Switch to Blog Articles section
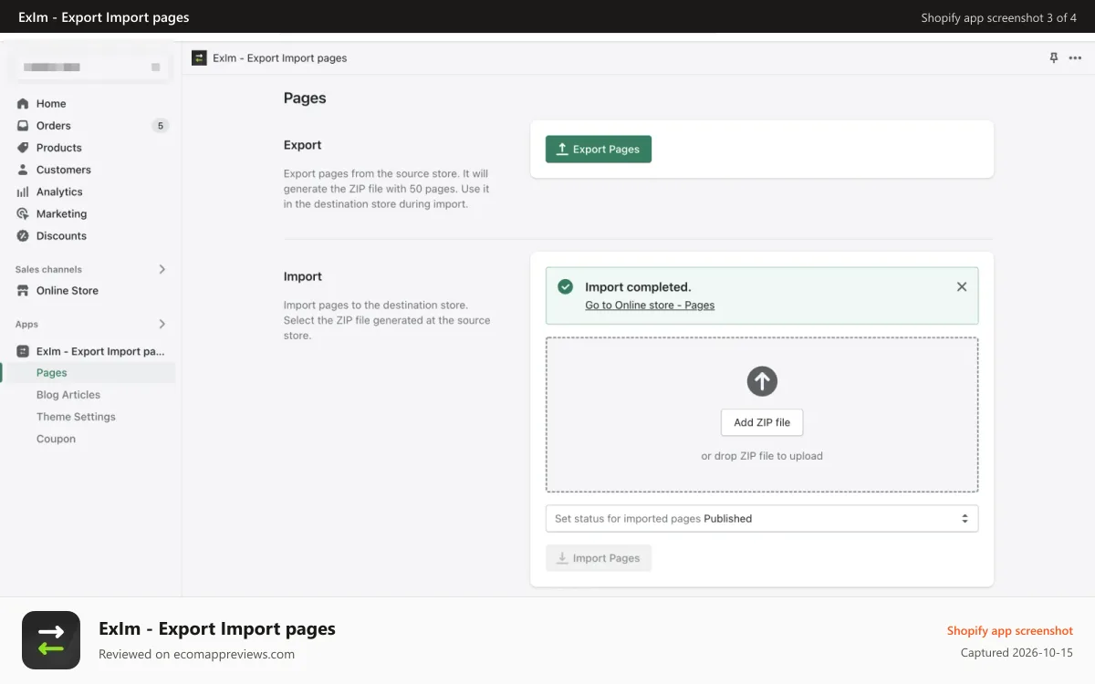1095x684 pixels. 68,395
